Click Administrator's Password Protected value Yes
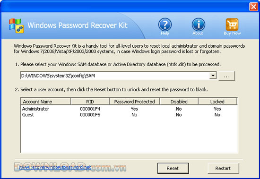260x179 pixels. tap(134, 109)
